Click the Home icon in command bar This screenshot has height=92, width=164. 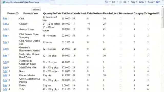[106, 2]
